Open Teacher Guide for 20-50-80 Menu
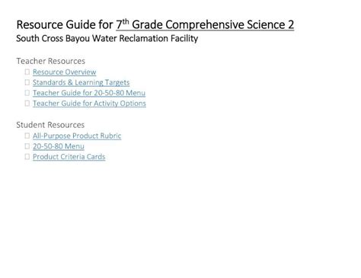This screenshot has width=361, height=278. click(89, 93)
